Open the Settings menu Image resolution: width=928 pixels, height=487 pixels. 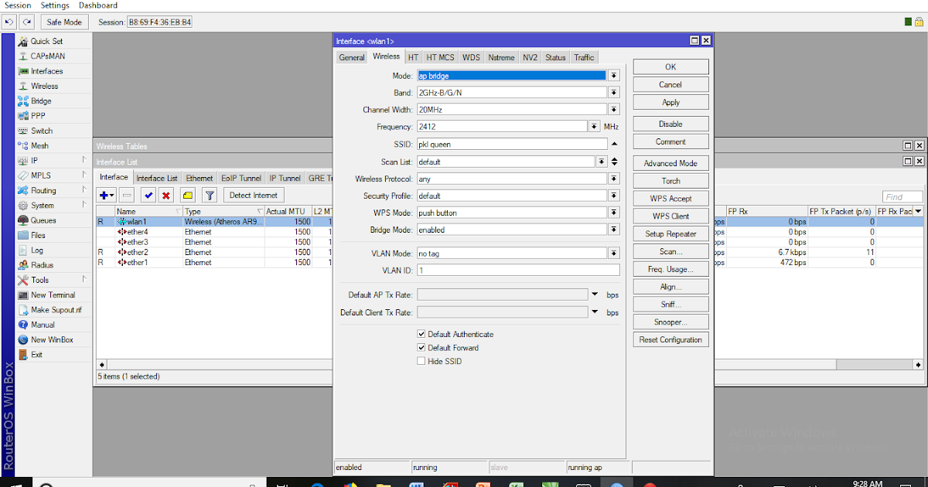55,5
